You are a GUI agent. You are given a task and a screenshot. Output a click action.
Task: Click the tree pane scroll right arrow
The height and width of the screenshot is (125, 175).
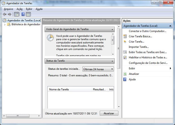click(39, 116)
